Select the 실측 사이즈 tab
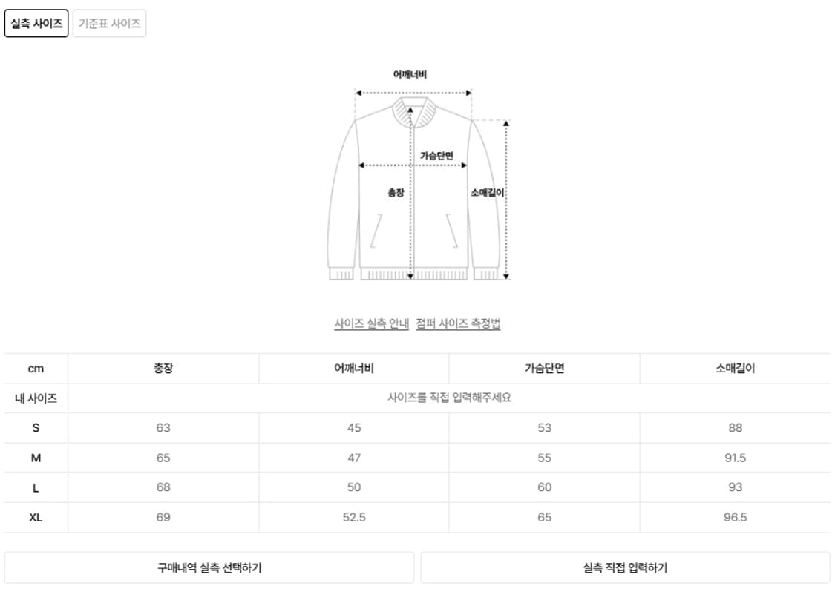This screenshot has width=835, height=589. (x=36, y=23)
